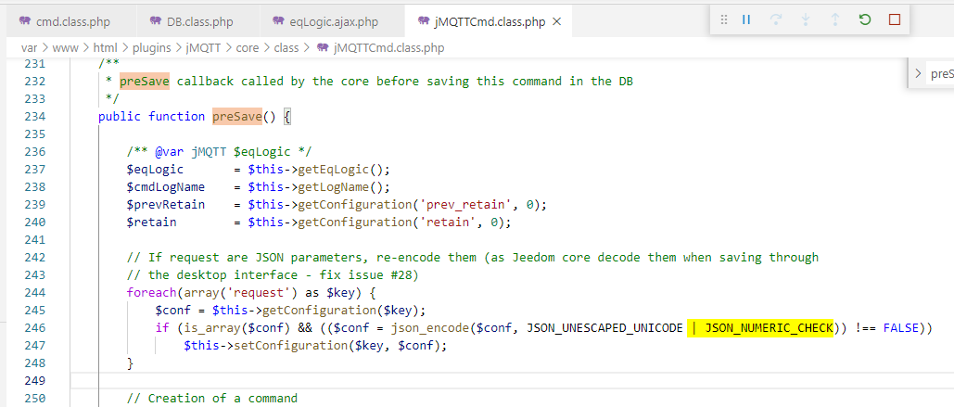The height and width of the screenshot is (407, 954).
Task: Place the cursor on empty line 249
Action: [511, 381]
